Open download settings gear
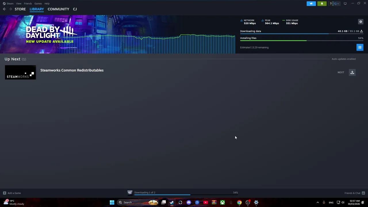Image resolution: width=368 pixels, height=207 pixels. coord(361,22)
